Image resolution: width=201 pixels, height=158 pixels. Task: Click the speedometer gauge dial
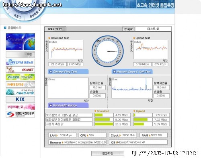108,51
